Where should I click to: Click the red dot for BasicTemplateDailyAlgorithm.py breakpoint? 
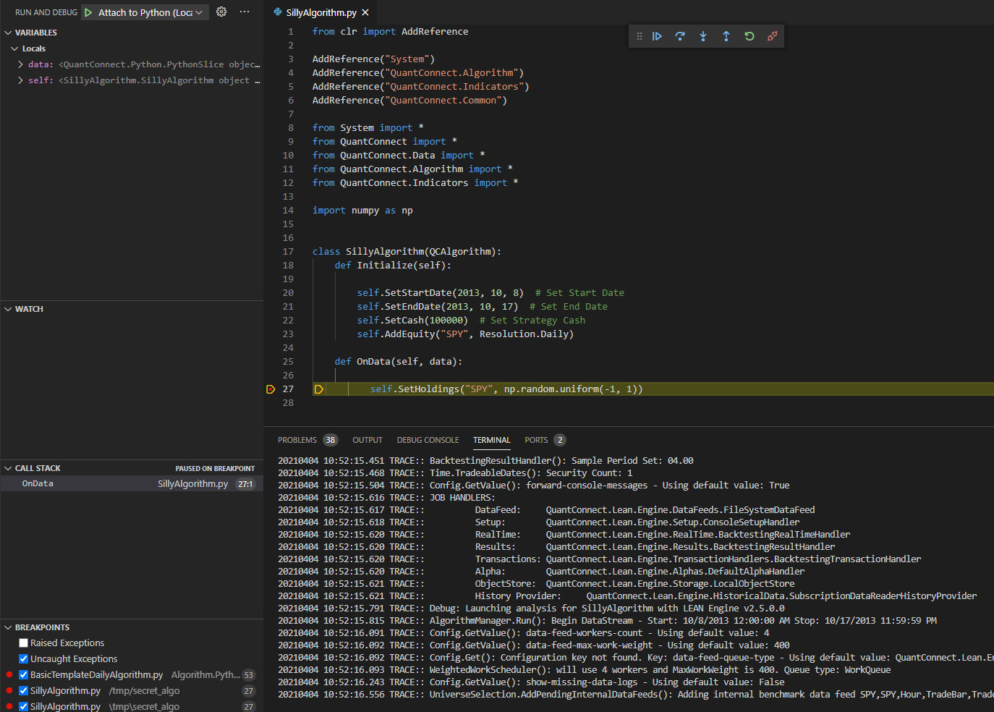tap(9, 675)
